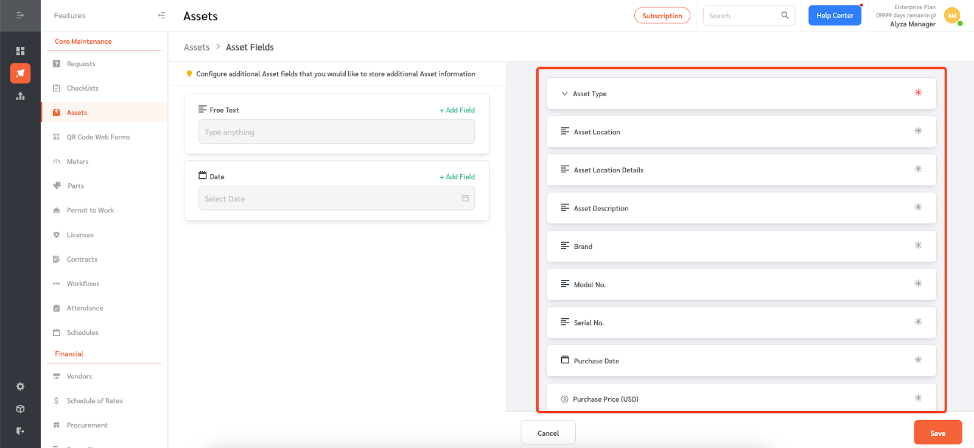Open Licenses in the sidebar
Image resolution: width=974 pixels, height=448 pixels.
tap(80, 234)
